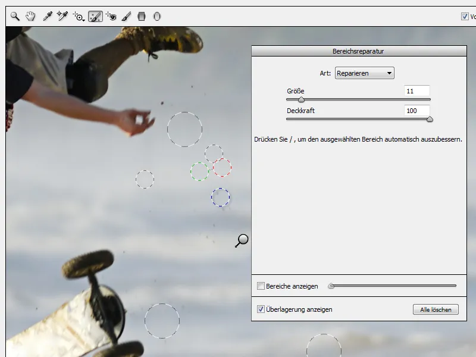This screenshot has height=357, width=476.
Task: Pick the White Balance eyedropper tool
Action: click(48, 17)
